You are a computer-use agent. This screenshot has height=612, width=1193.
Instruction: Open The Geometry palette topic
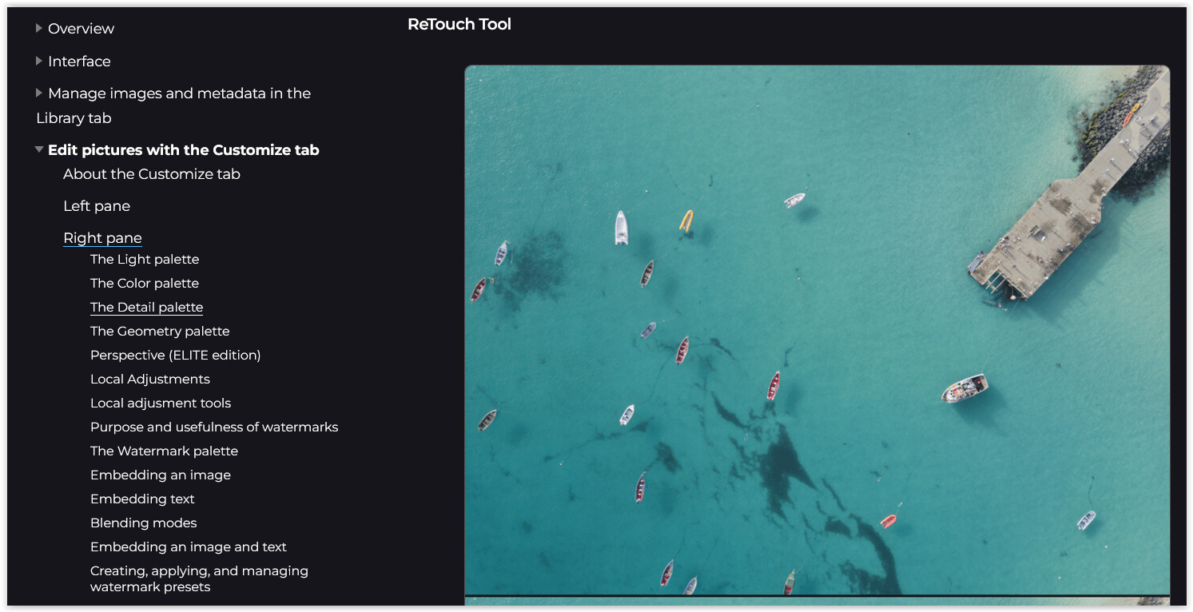(160, 332)
